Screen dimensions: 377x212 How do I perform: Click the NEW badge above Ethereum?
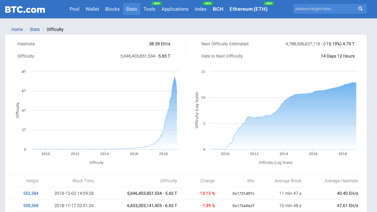[269, 3]
